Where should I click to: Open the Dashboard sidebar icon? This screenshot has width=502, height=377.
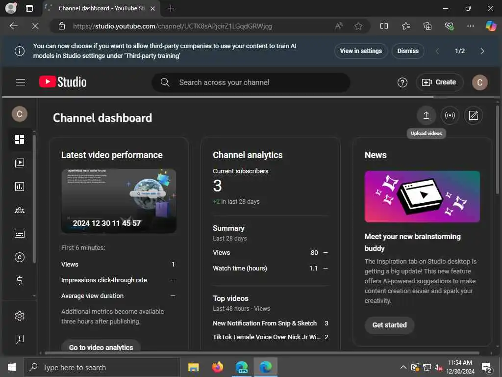click(x=20, y=139)
